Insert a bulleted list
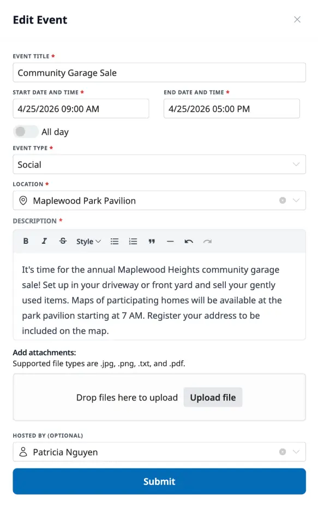The height and width of the screenshot is (516, 318). (115, 241)
